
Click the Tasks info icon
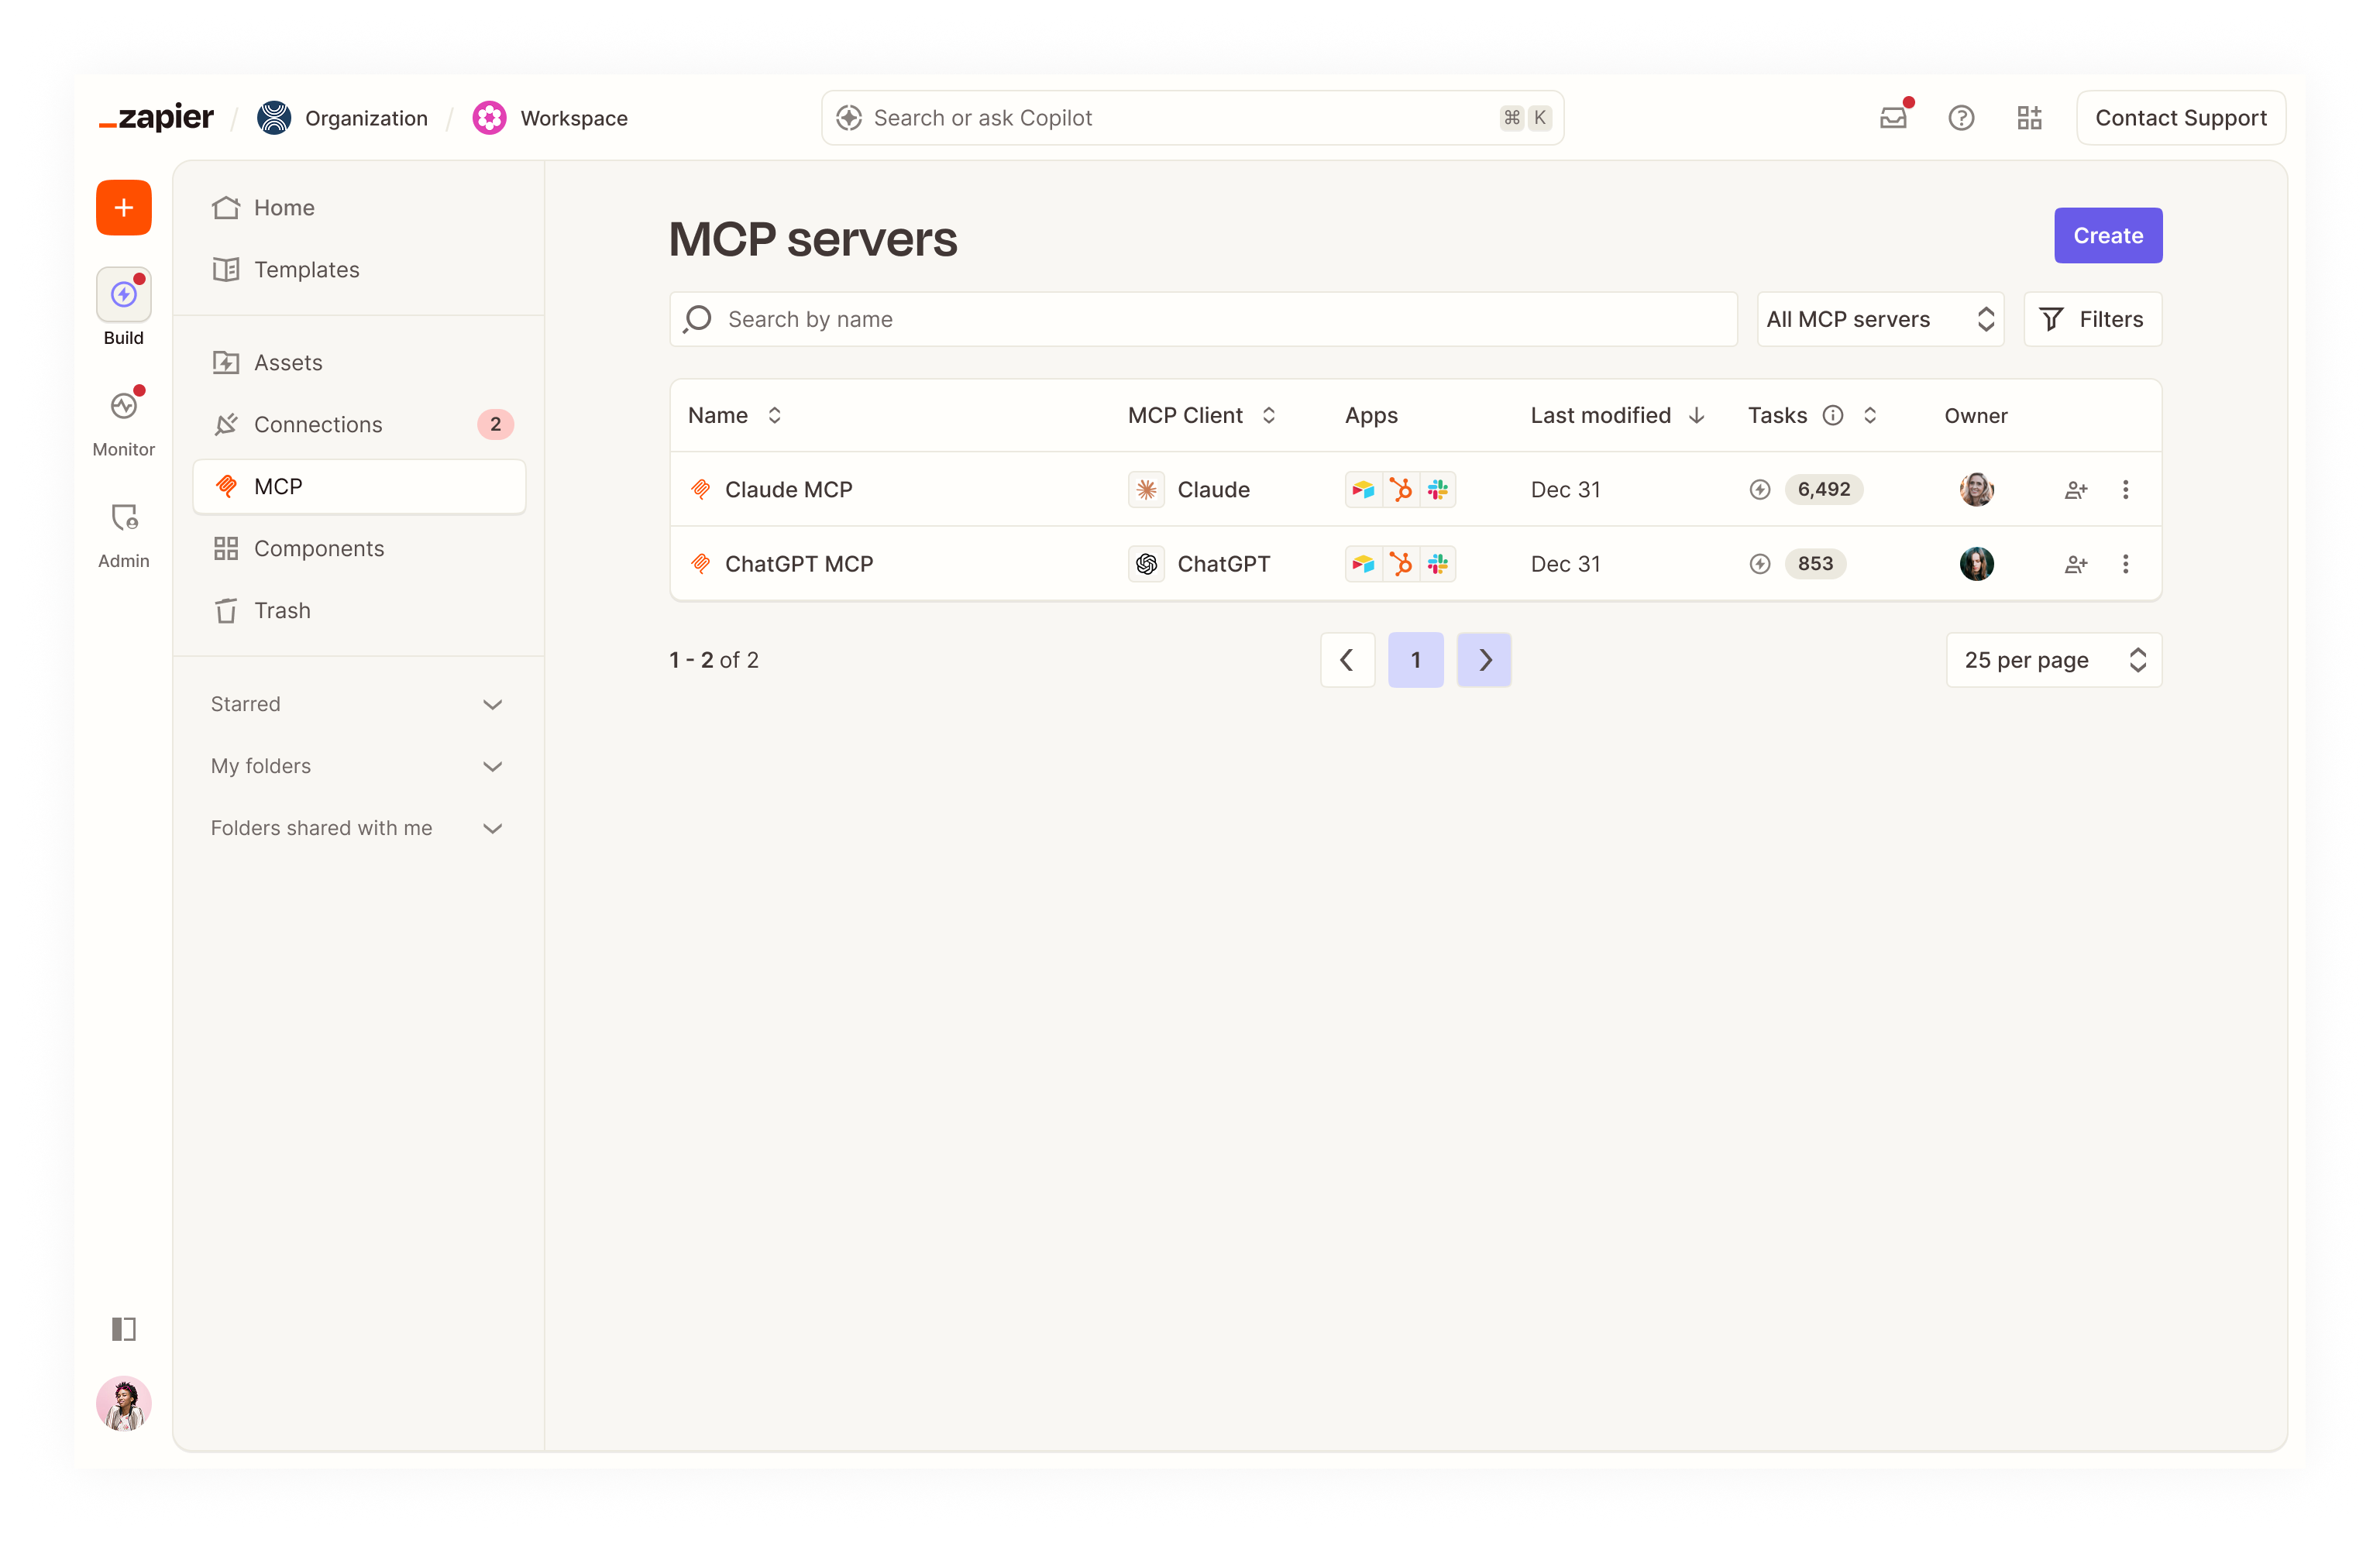click(x=1832, y=416)
